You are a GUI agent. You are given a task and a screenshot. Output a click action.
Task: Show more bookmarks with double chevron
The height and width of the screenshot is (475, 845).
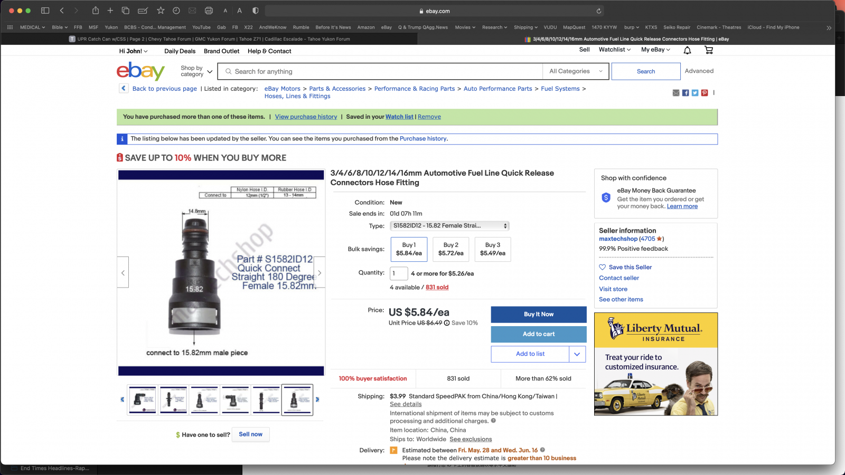[829, 27]
